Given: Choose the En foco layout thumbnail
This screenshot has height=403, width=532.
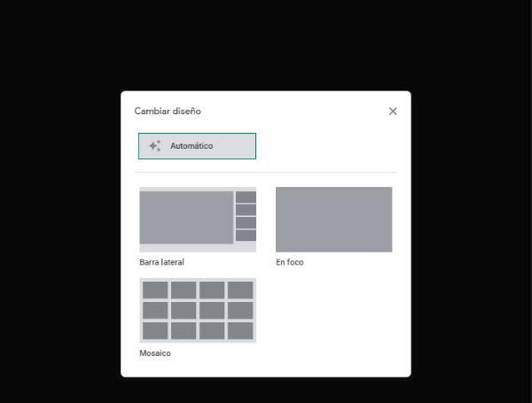Looking at the screenshot, I should [x=334, y=220].
